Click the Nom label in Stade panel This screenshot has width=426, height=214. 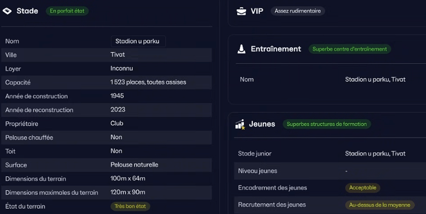click(x=12, y=41)
